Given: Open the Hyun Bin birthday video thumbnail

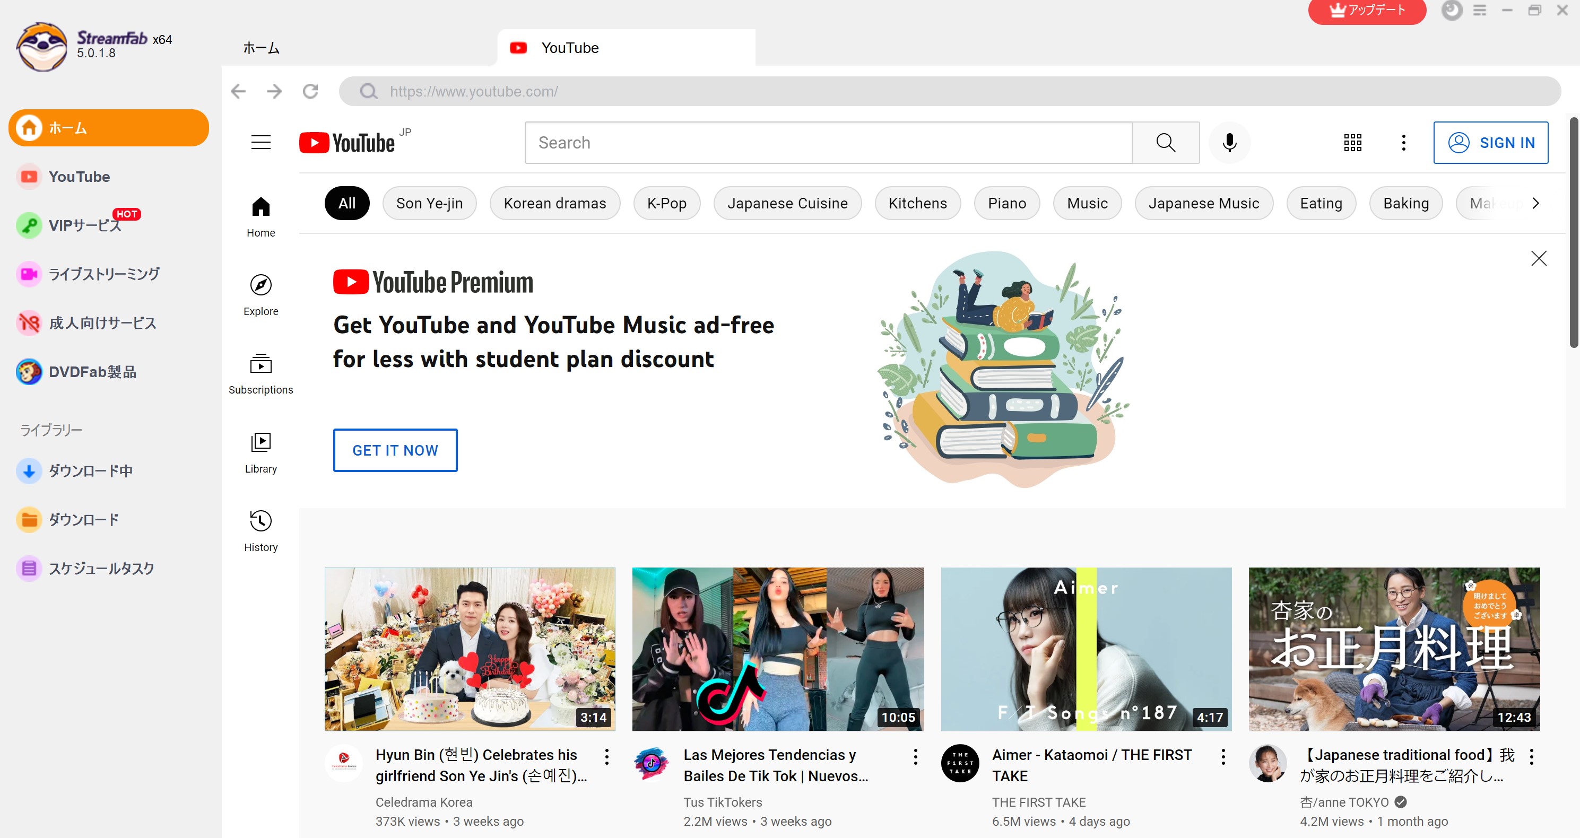Looking at the screenshot, I should (x=470, y=649).
